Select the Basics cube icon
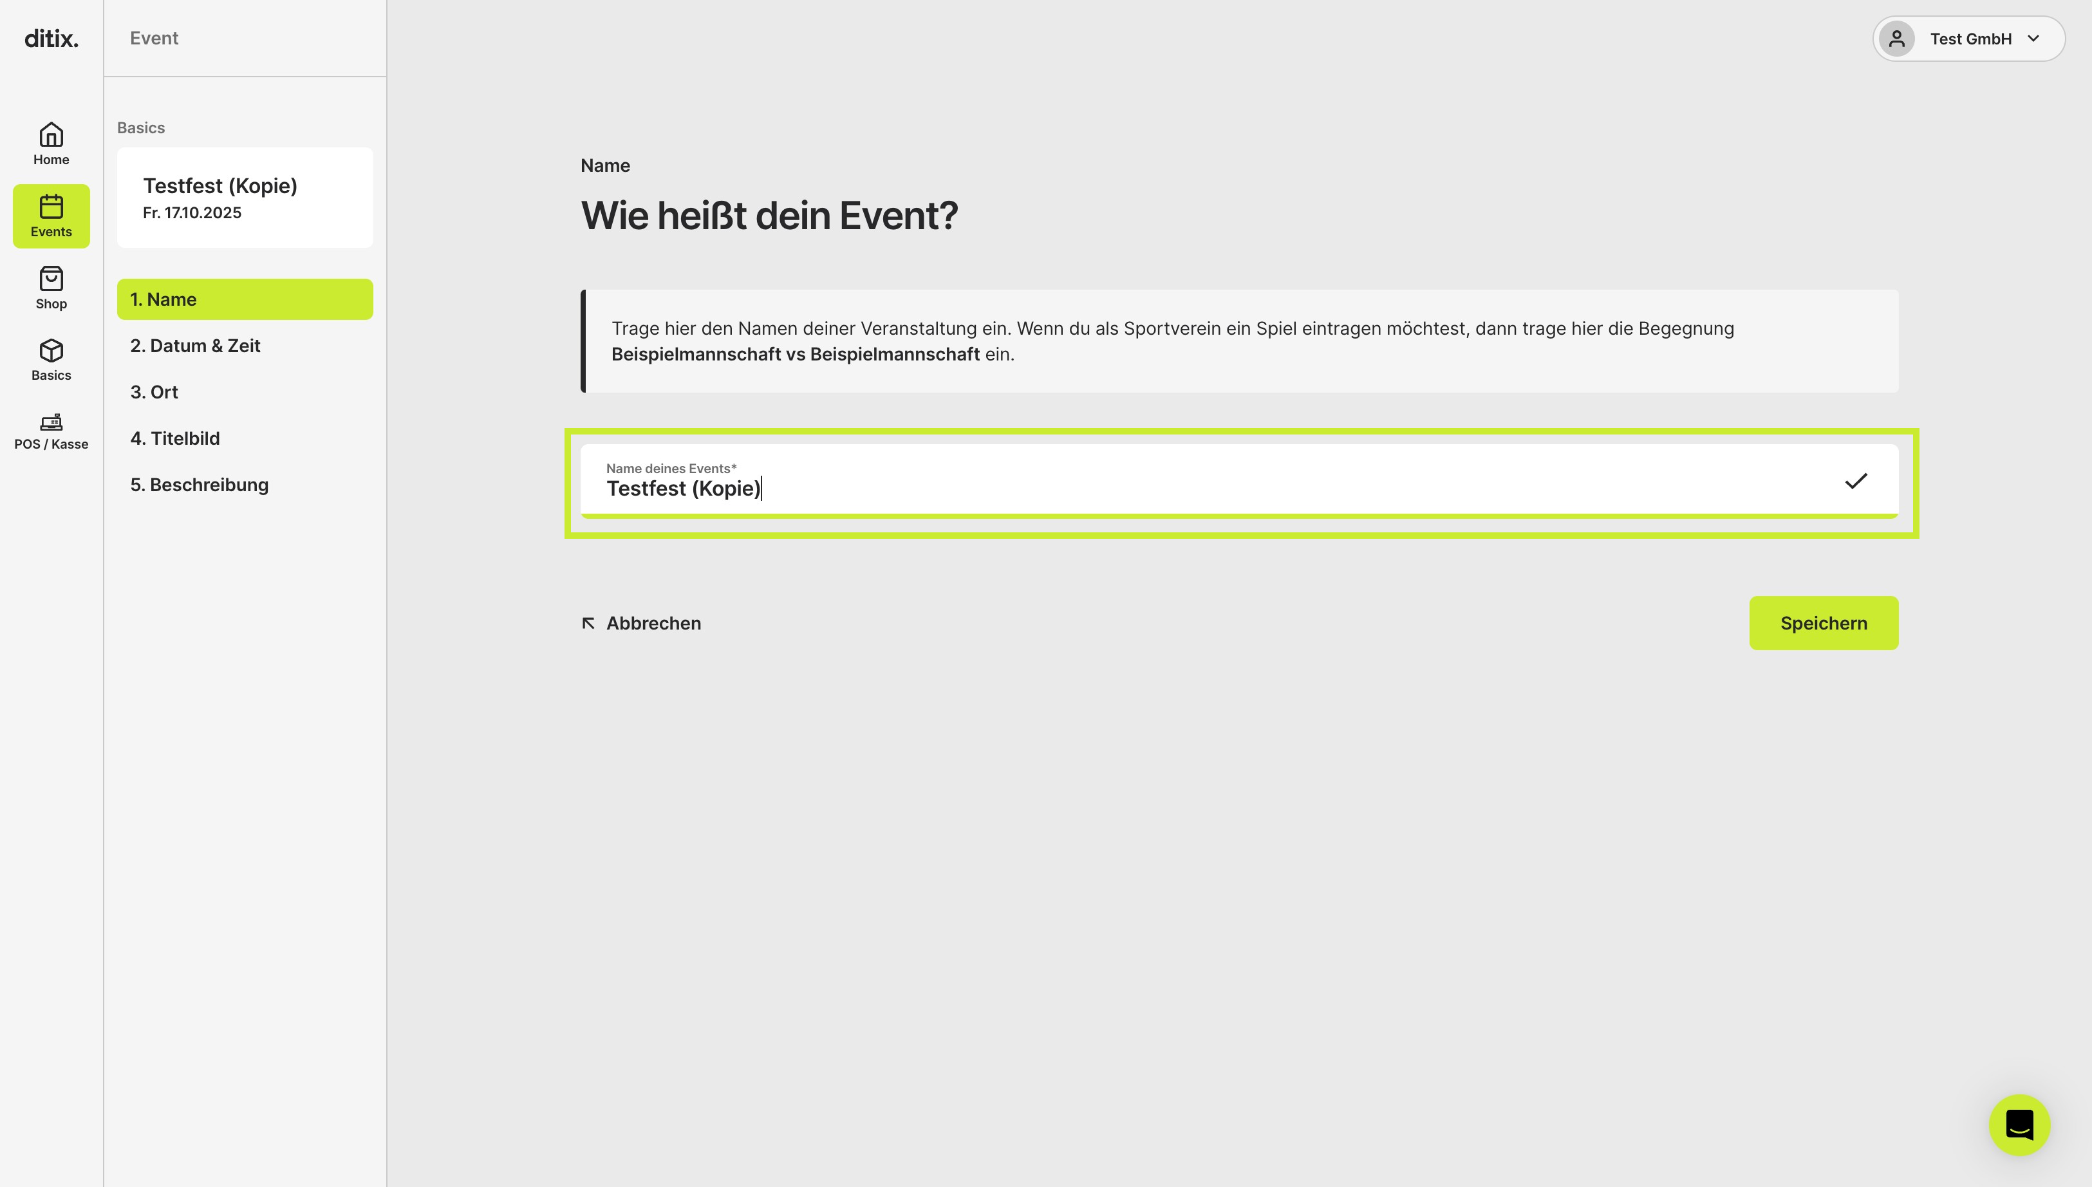The image size is (2092, 1187). pos(51,351)
